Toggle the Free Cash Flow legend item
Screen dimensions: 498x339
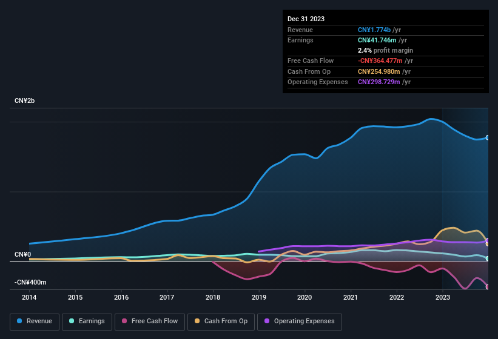pyautogui.click(x=150, y=321)
